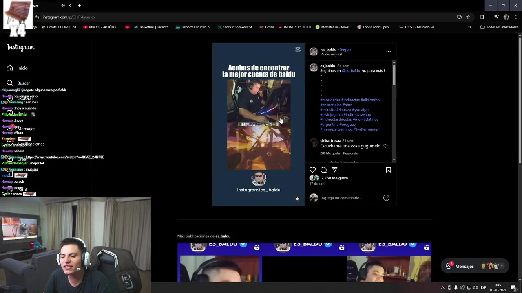Open MIX REGGAETÓN bookmark

click(101, 27)
